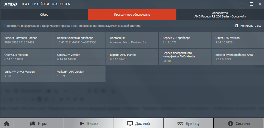Click the value 98310
Viewport: 264px width, 128px height.
[x=167, y=61]
